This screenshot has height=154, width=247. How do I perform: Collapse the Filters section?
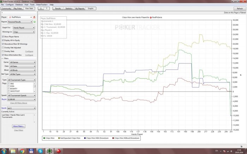click(x=2, y=58)
